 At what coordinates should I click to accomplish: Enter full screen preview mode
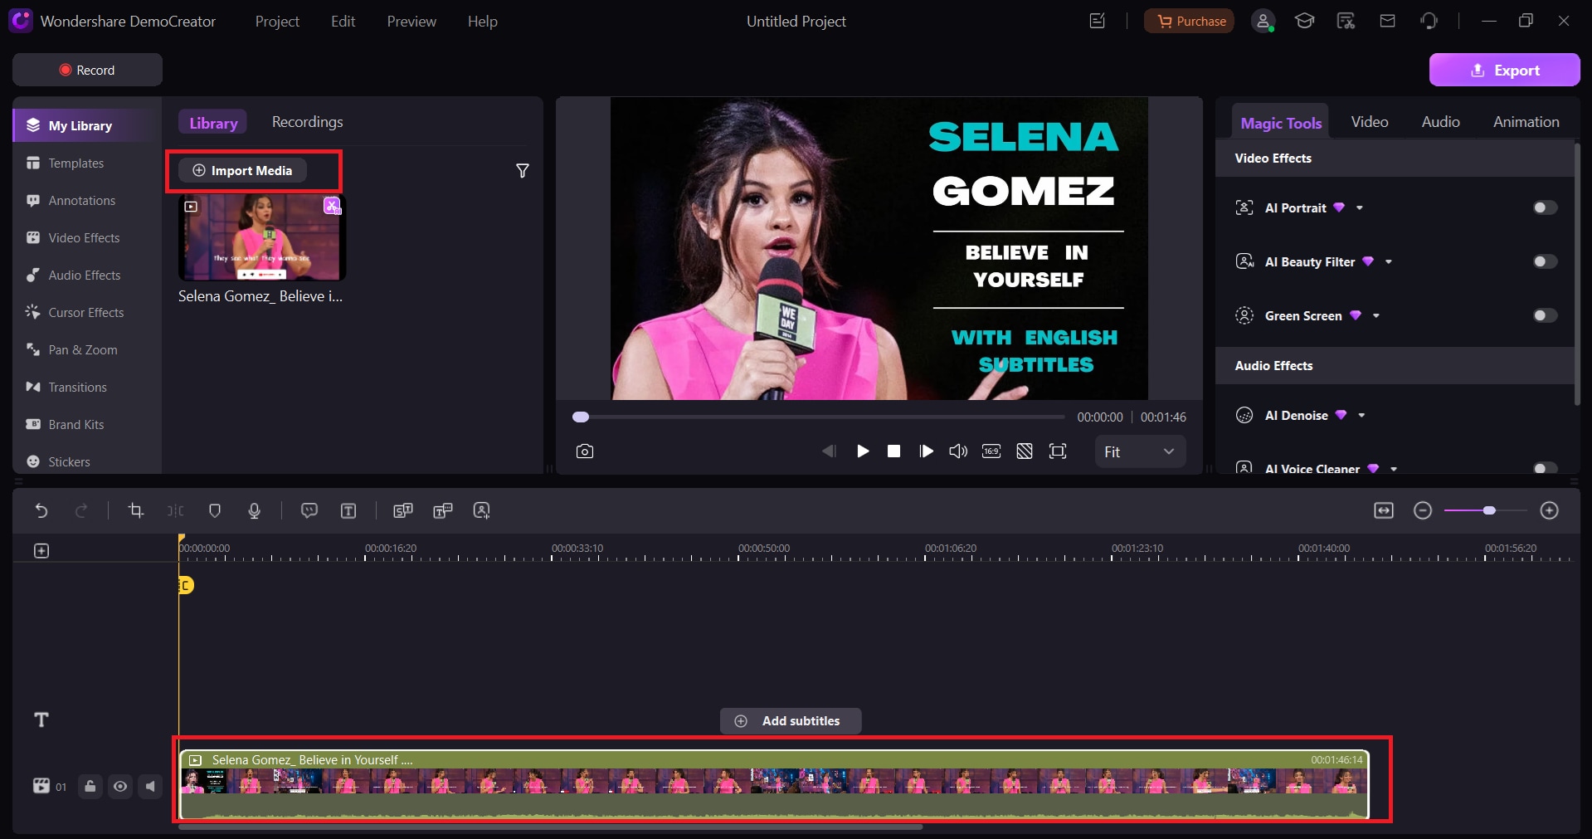point(1058,451)
